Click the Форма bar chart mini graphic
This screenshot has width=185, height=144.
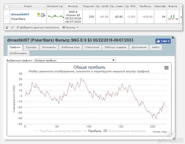click(173, 17)
